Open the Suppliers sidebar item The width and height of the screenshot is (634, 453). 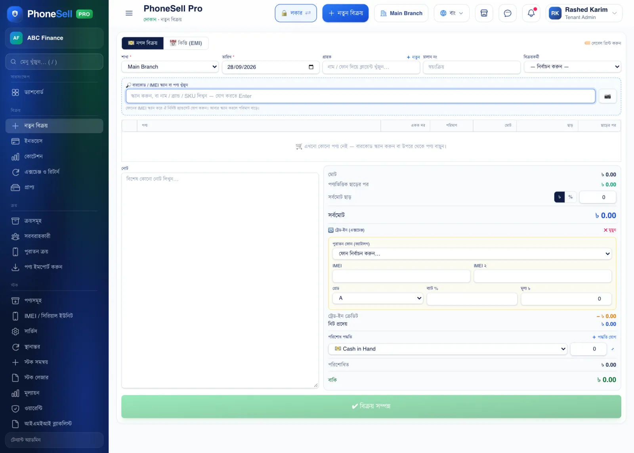click(54, 236)
